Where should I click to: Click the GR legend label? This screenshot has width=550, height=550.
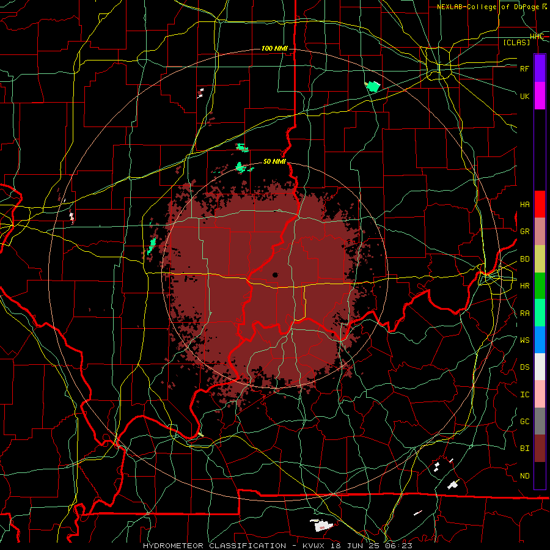[524, 232]
